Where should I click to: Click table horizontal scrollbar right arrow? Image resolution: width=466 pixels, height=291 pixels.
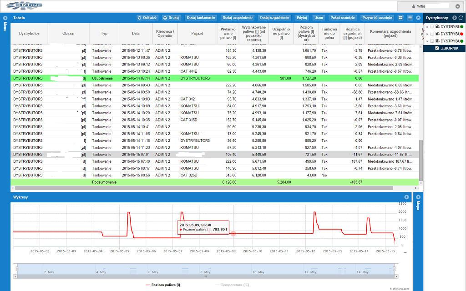point(416,188)
